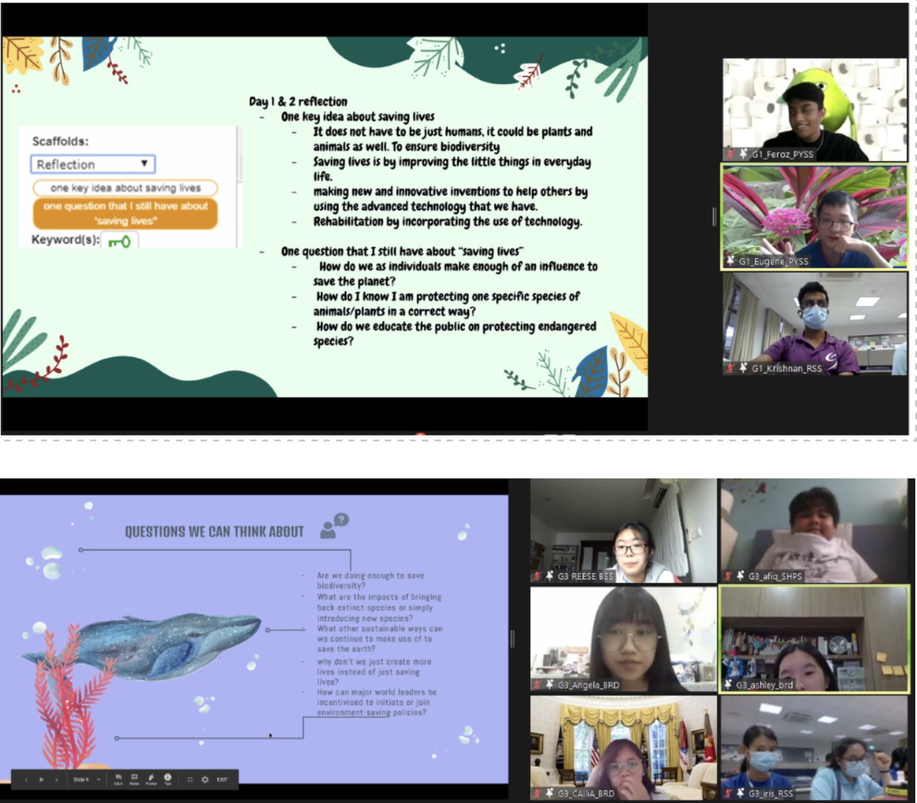
Task: Open the Tips info icon
Action: click(x=168, y=779)
